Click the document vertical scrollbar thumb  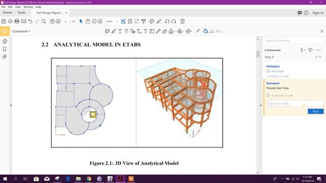point(258,54)
